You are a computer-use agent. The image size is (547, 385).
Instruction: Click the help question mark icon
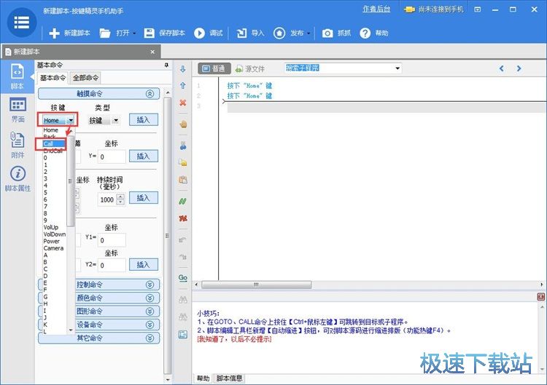pos(365,33)
